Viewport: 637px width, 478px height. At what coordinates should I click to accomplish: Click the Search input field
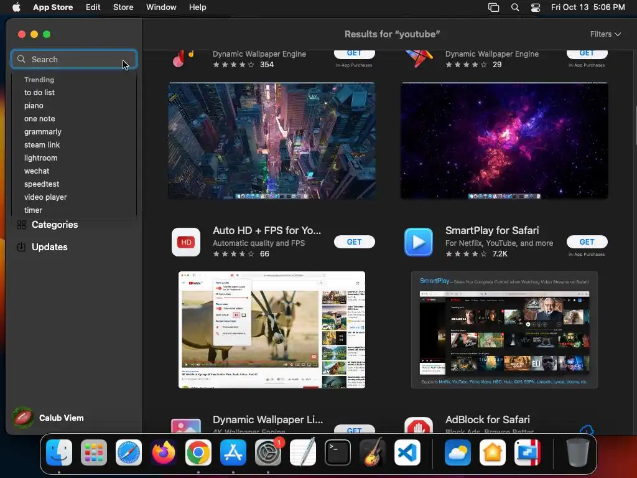tap(74, 59)
